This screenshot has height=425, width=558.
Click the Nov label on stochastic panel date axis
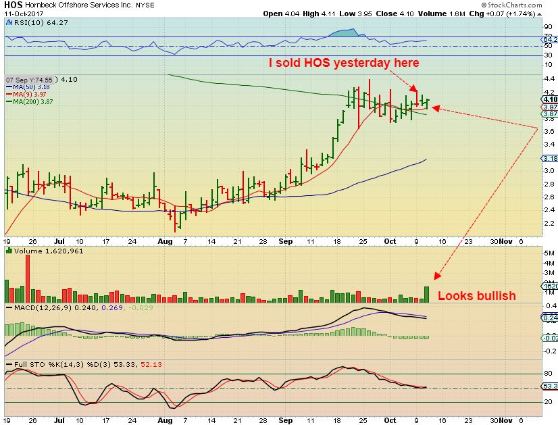click(x=505, y=420)
